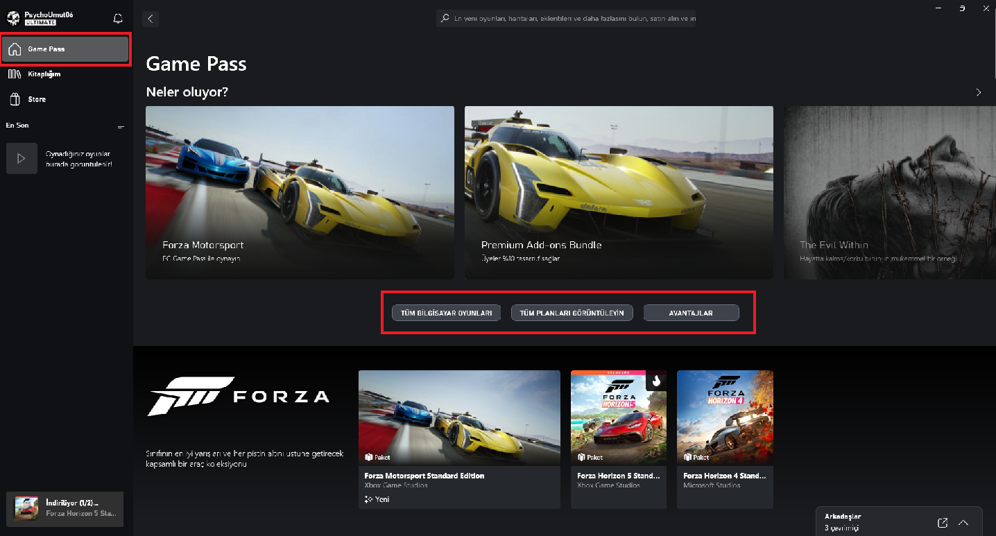
Task: Click the play placeholder icon under En Son
Action: point(22,159)
